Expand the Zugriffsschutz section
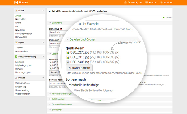Image resolution: width=187 pixels, height=114 pixels. click(x=58, y=99)
